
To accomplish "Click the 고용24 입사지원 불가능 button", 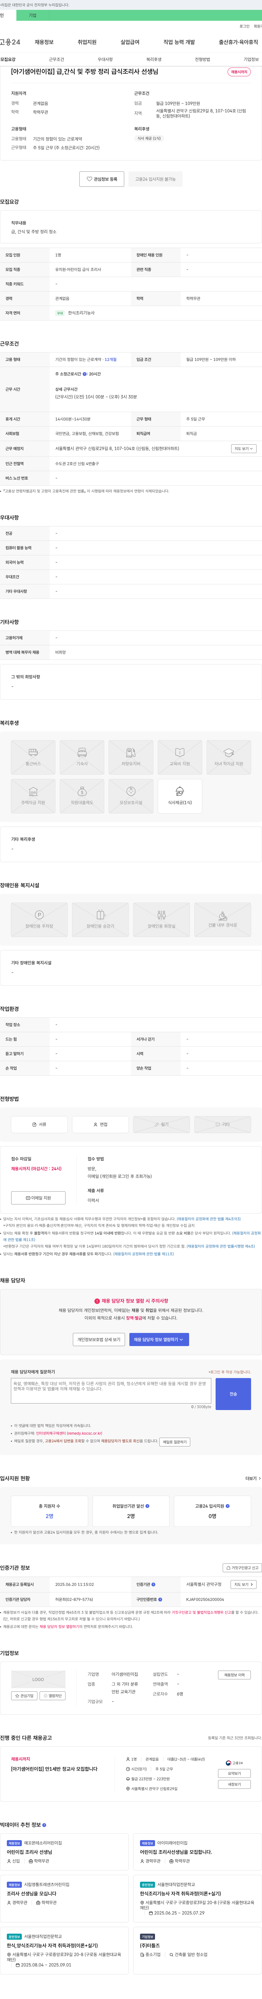I will pyautogui.click(x=155, y=179).
